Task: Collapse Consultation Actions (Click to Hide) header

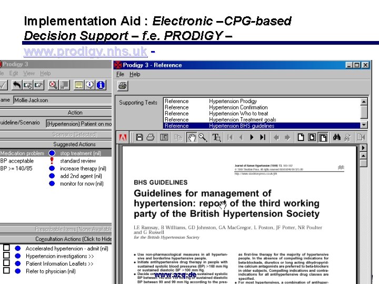Action: [x=56, y=239]
